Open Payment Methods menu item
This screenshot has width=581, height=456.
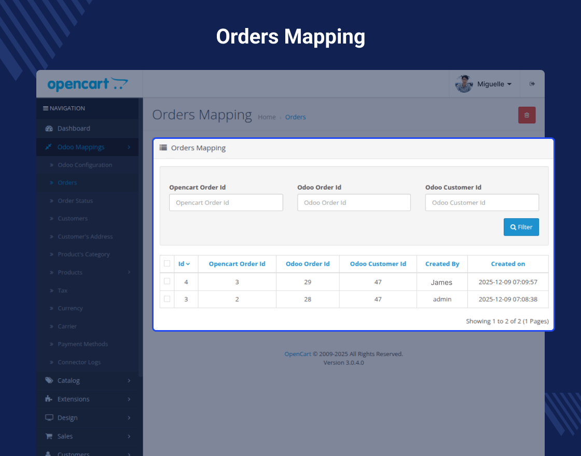pos(83,344)
